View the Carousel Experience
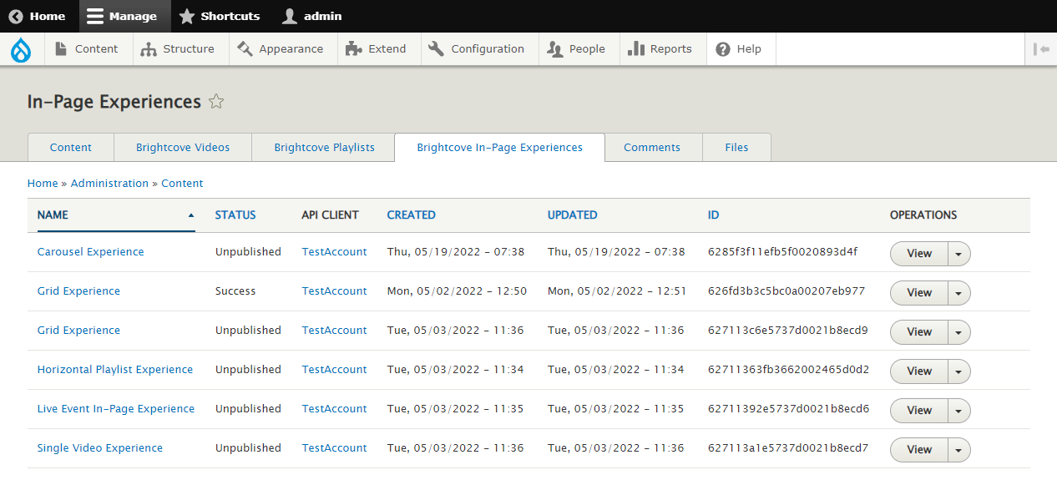 coord(919,254)
